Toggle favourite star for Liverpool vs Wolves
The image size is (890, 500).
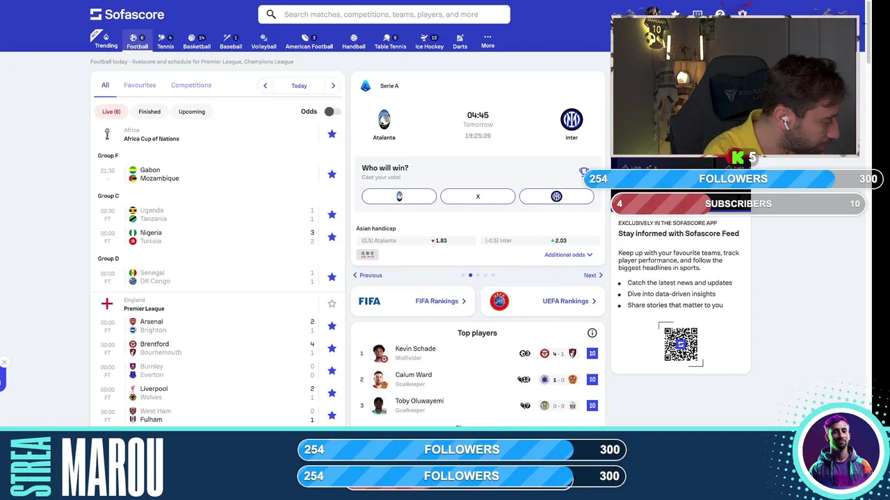332,393
